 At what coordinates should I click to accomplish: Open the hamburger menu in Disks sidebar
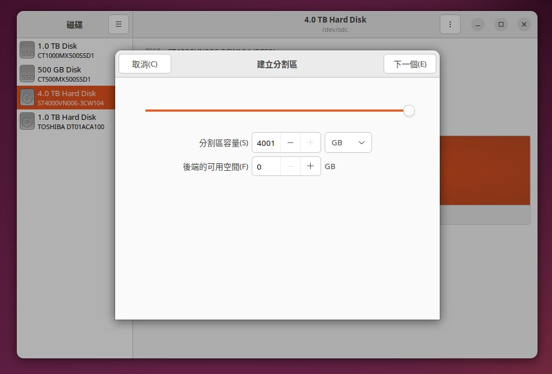pos(119,24)
